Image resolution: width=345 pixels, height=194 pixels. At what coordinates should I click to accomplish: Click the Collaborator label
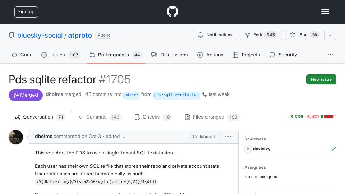[x=206, y=137]
